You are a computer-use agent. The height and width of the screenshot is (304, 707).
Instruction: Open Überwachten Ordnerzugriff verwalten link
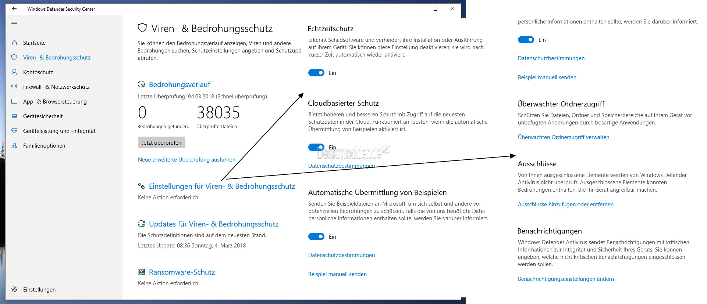click(564, 137)
